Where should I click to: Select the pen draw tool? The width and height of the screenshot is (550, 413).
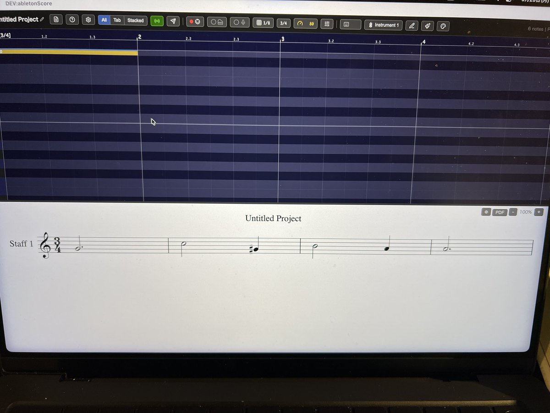pos(412,26)
